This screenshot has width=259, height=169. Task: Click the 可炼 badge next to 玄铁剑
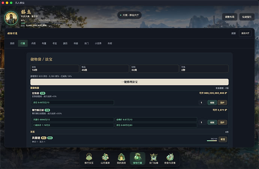43,93
